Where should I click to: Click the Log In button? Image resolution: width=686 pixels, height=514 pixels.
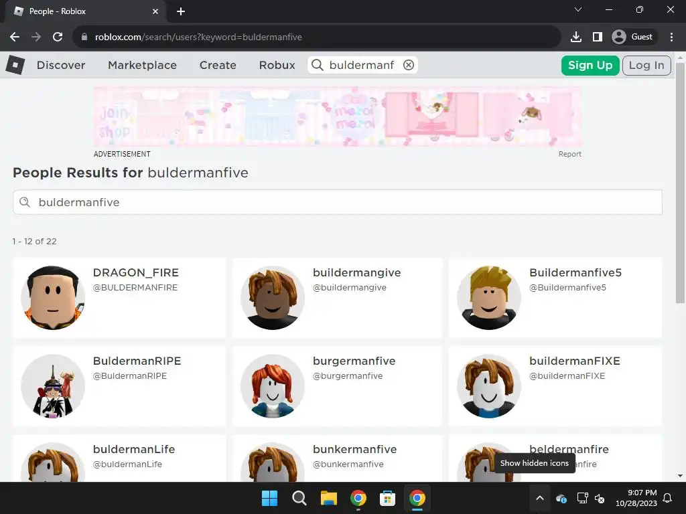(646, 66)
